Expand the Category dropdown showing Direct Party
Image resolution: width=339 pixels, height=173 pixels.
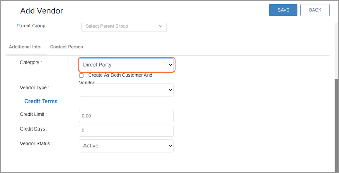coord(126,65)
